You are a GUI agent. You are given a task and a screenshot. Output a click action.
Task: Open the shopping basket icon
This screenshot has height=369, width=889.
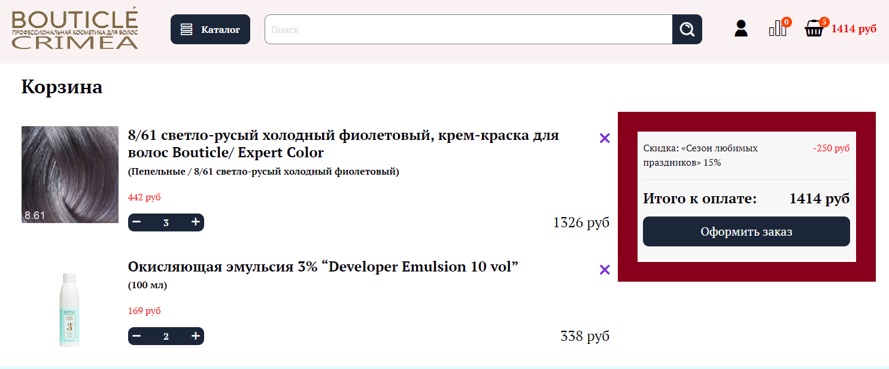click(x=814, y=28)
